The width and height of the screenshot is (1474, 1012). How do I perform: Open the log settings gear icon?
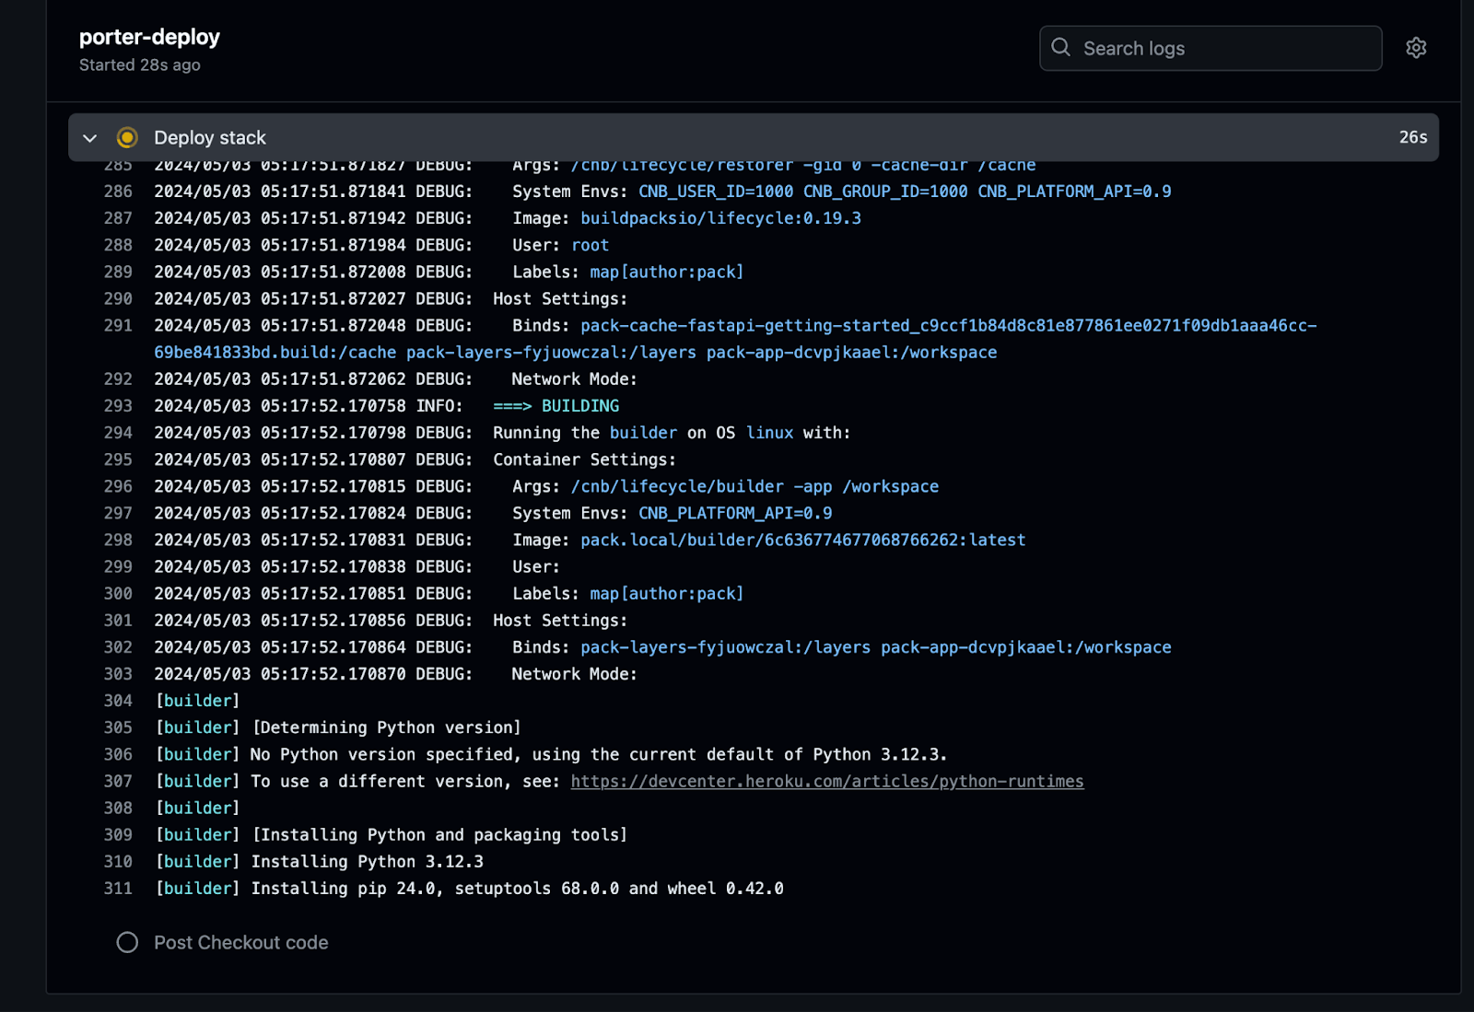coord(1416,48)
